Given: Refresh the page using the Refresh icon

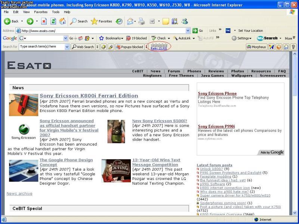Looking at the screenshot, I should 53,21.
